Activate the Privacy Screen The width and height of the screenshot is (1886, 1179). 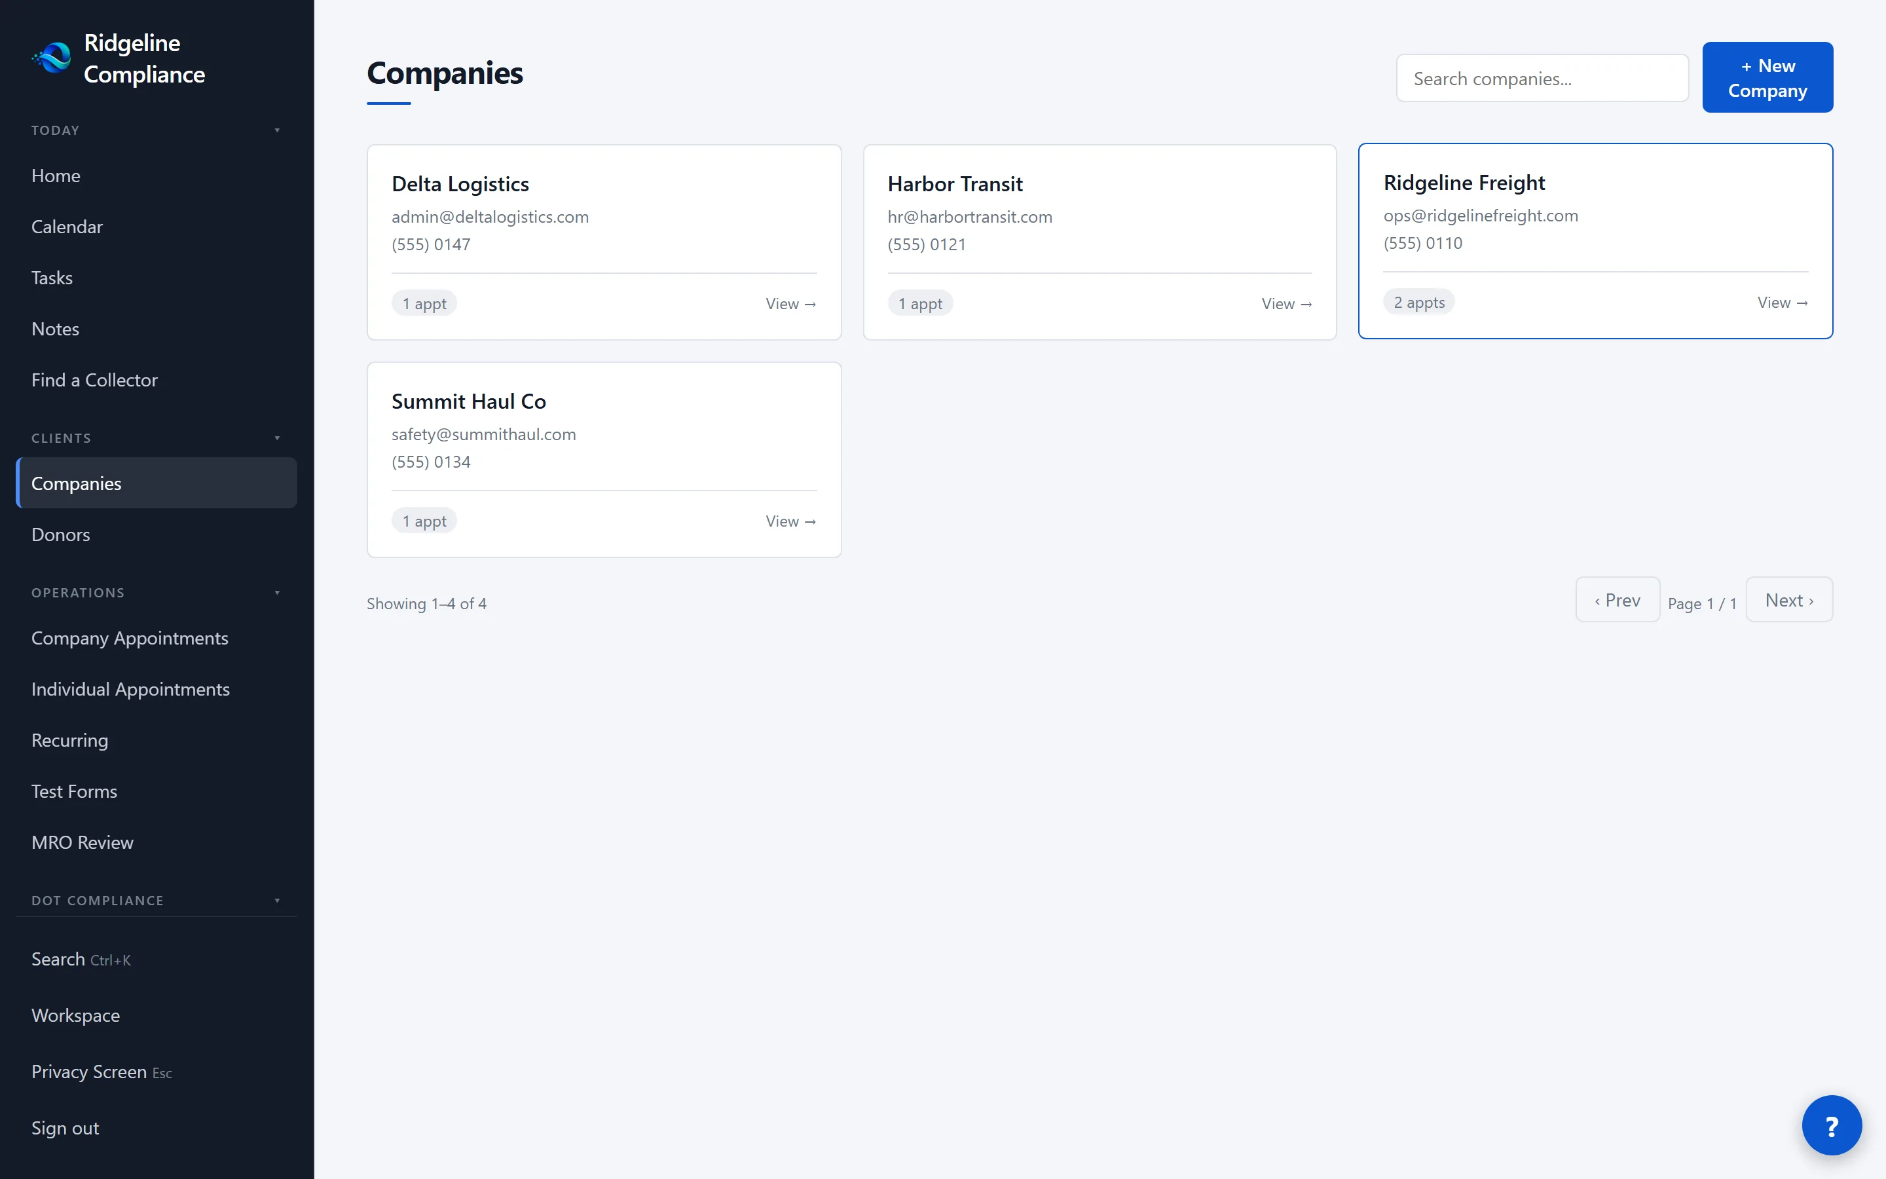(156, 1072)
